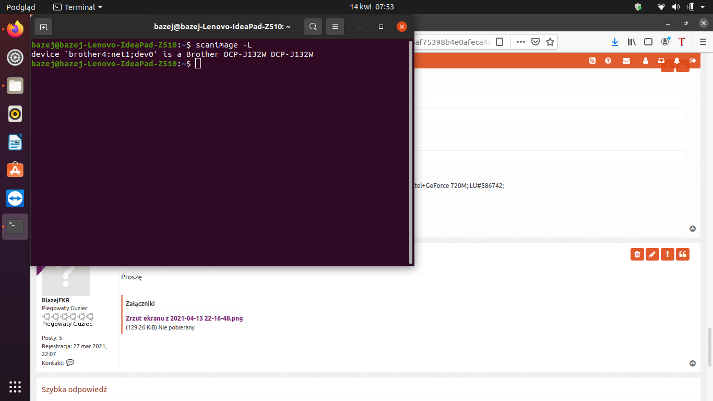Open Ubuntu Software store from dock
Image resolution: width=713 pixels, height=401 pixels.
[15, 170]
